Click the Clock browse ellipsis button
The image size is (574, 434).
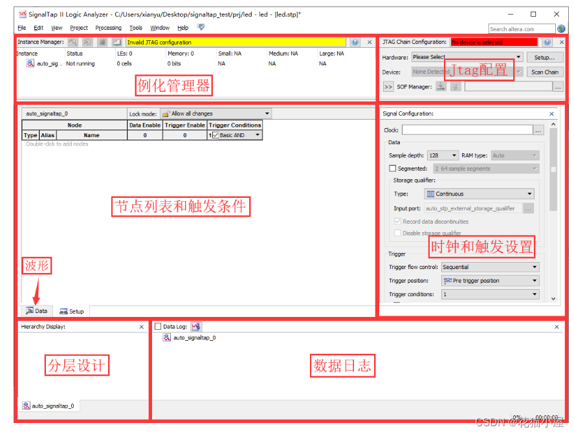pos(538,130)
